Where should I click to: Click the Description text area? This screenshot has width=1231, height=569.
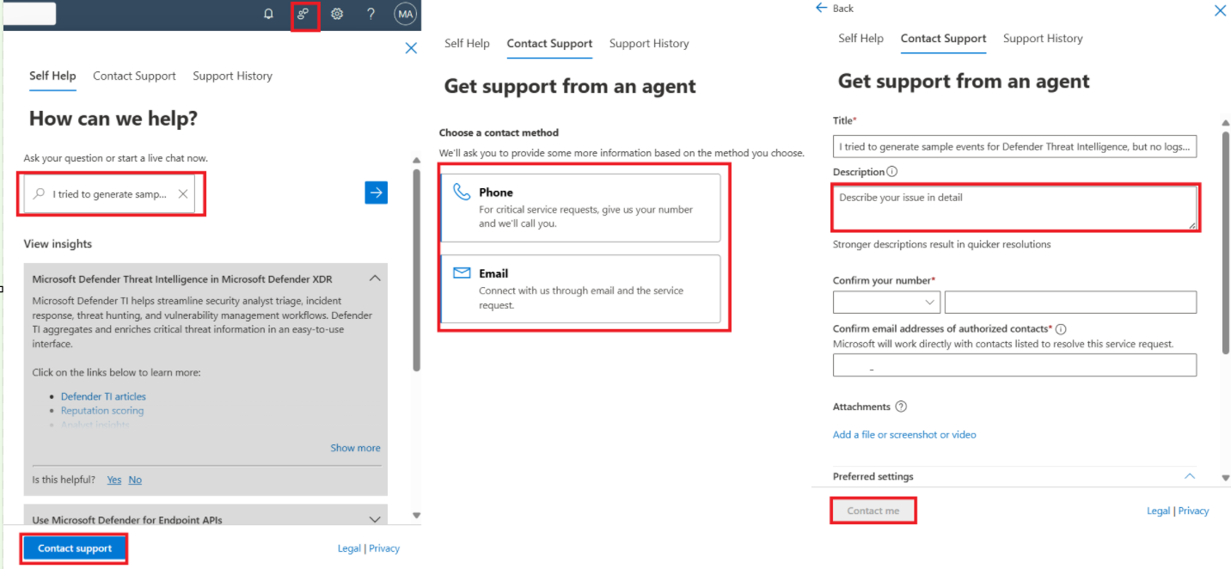click(x=1014, y=208)
